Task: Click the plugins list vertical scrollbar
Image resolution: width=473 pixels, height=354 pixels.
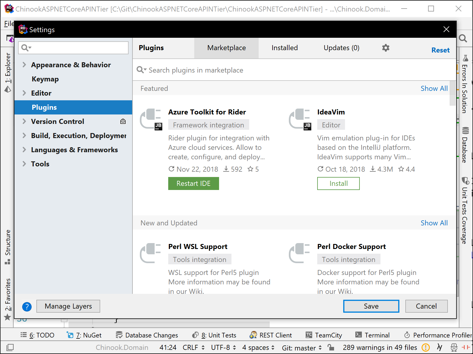Action: (453, 93)
